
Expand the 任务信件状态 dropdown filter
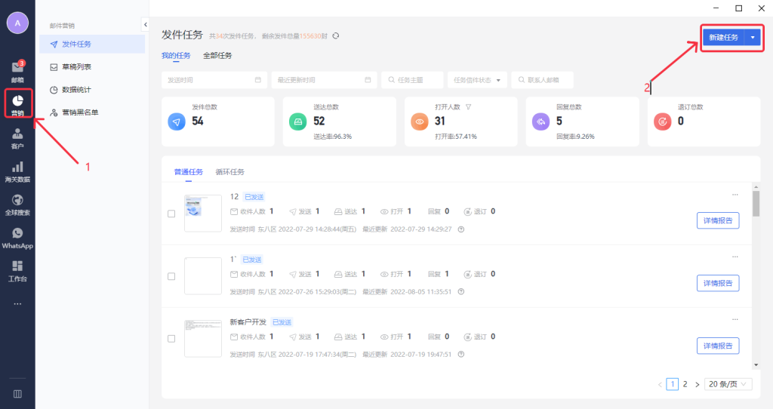coord(476,80)
